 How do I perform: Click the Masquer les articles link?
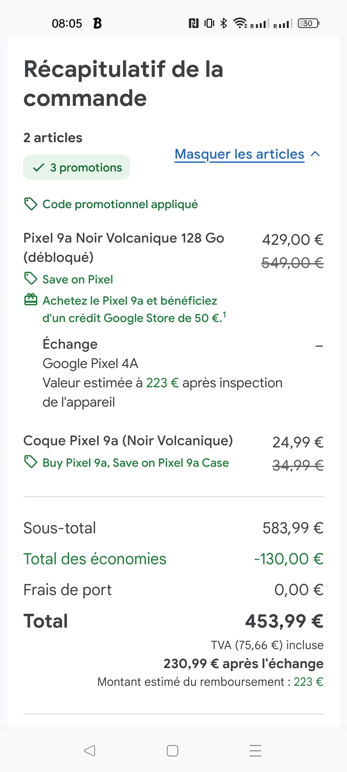click(x=239, y=154)
